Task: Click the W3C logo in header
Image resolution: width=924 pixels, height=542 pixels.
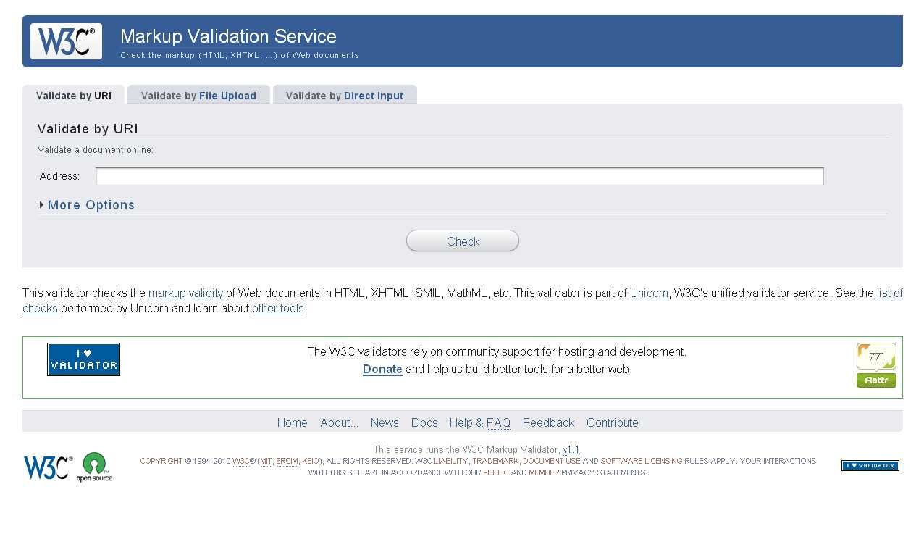Action: click(66, 41)
